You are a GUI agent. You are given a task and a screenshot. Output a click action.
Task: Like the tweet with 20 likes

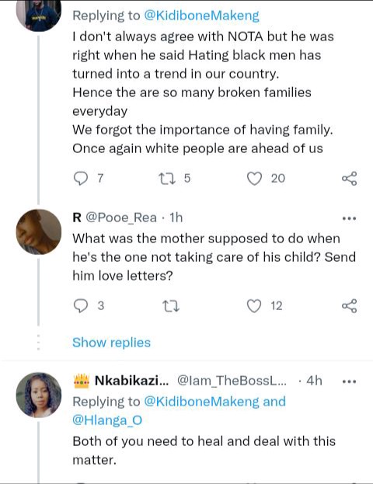pyautogui.click(x=254, y=179)
